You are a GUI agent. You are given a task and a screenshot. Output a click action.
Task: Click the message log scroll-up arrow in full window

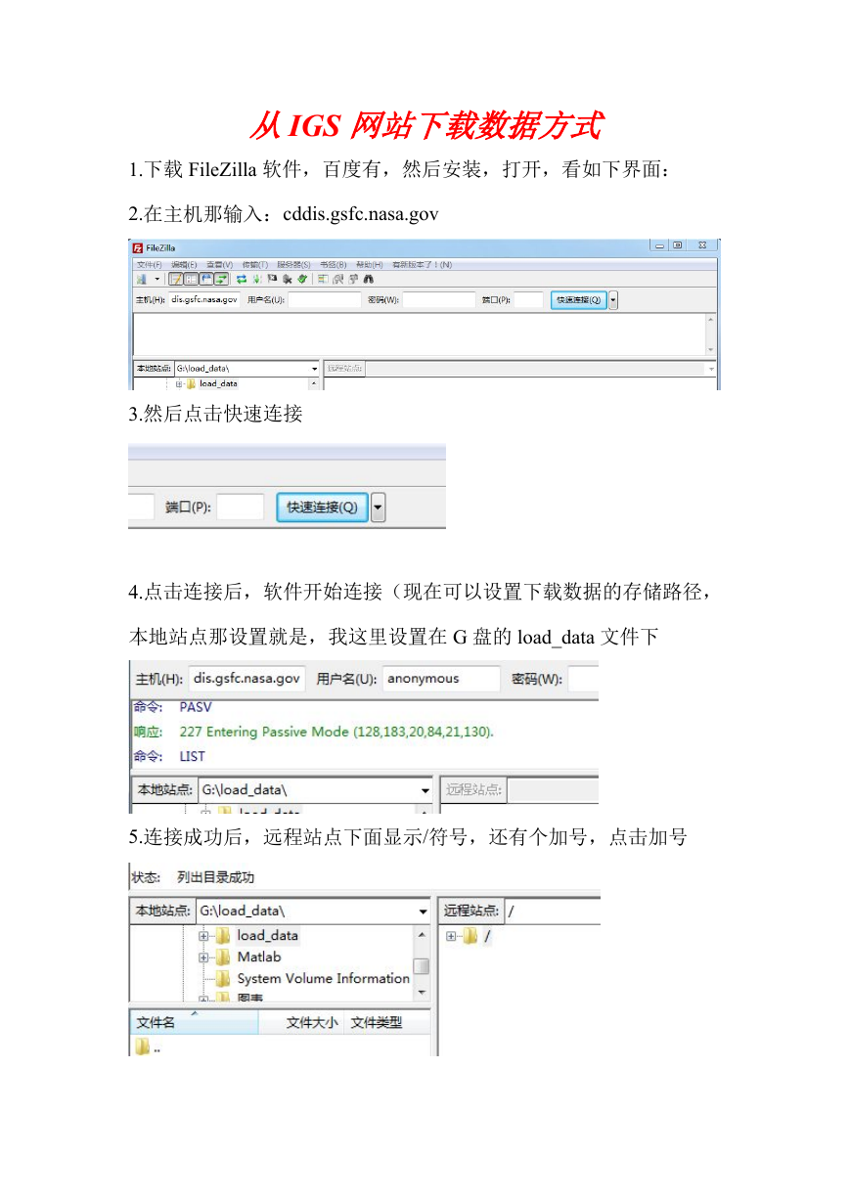(x=711, y=321)
